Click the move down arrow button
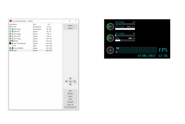This screenshot has height=124, width=185. pos(70,85)
